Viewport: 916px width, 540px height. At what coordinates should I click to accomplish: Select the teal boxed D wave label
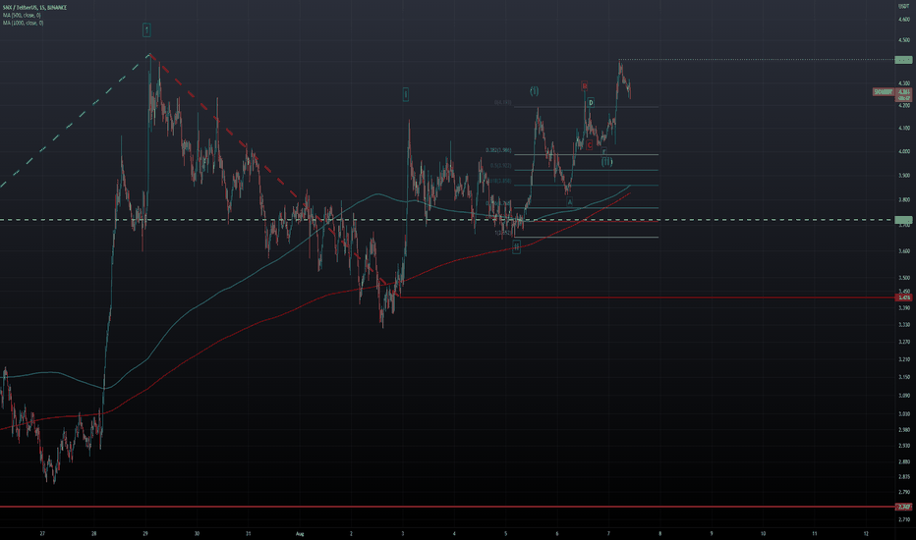tap(591, 103)
